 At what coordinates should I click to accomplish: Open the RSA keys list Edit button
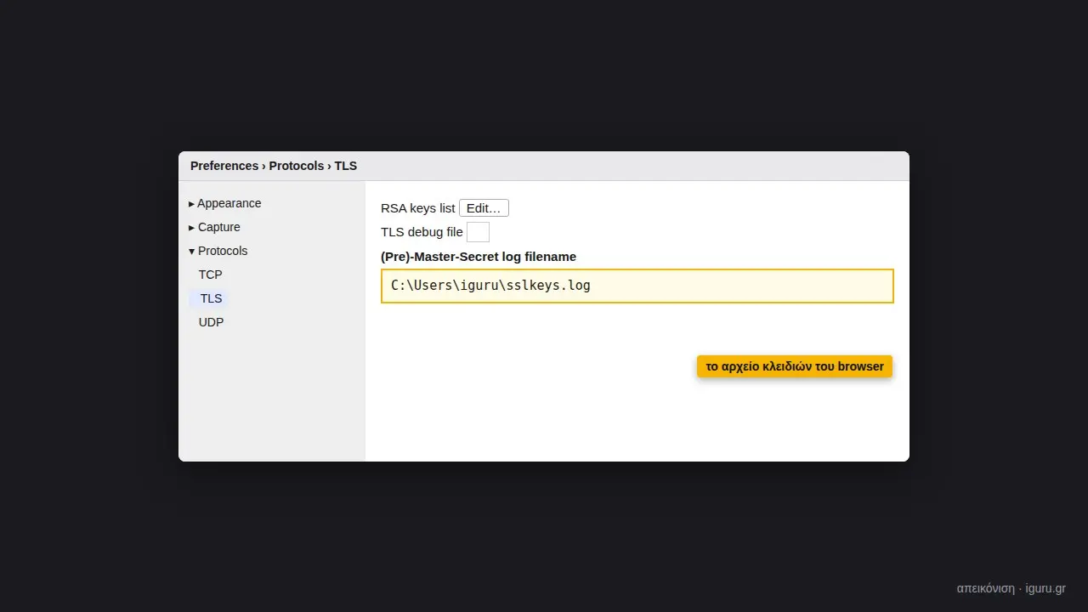(484, 208)
